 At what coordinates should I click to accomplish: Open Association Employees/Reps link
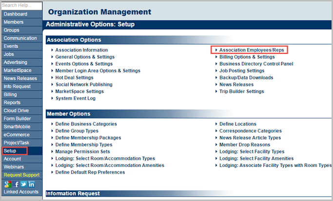[252, 50]
